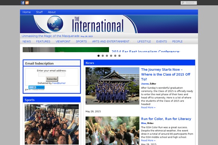Open the sports bus group photo
Image resolution: width=218 pixels, height=145 pixels.
pyautogui.click(x=52, y=124)
